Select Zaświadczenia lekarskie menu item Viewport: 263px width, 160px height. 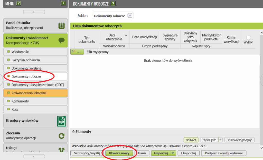(29, 93)
